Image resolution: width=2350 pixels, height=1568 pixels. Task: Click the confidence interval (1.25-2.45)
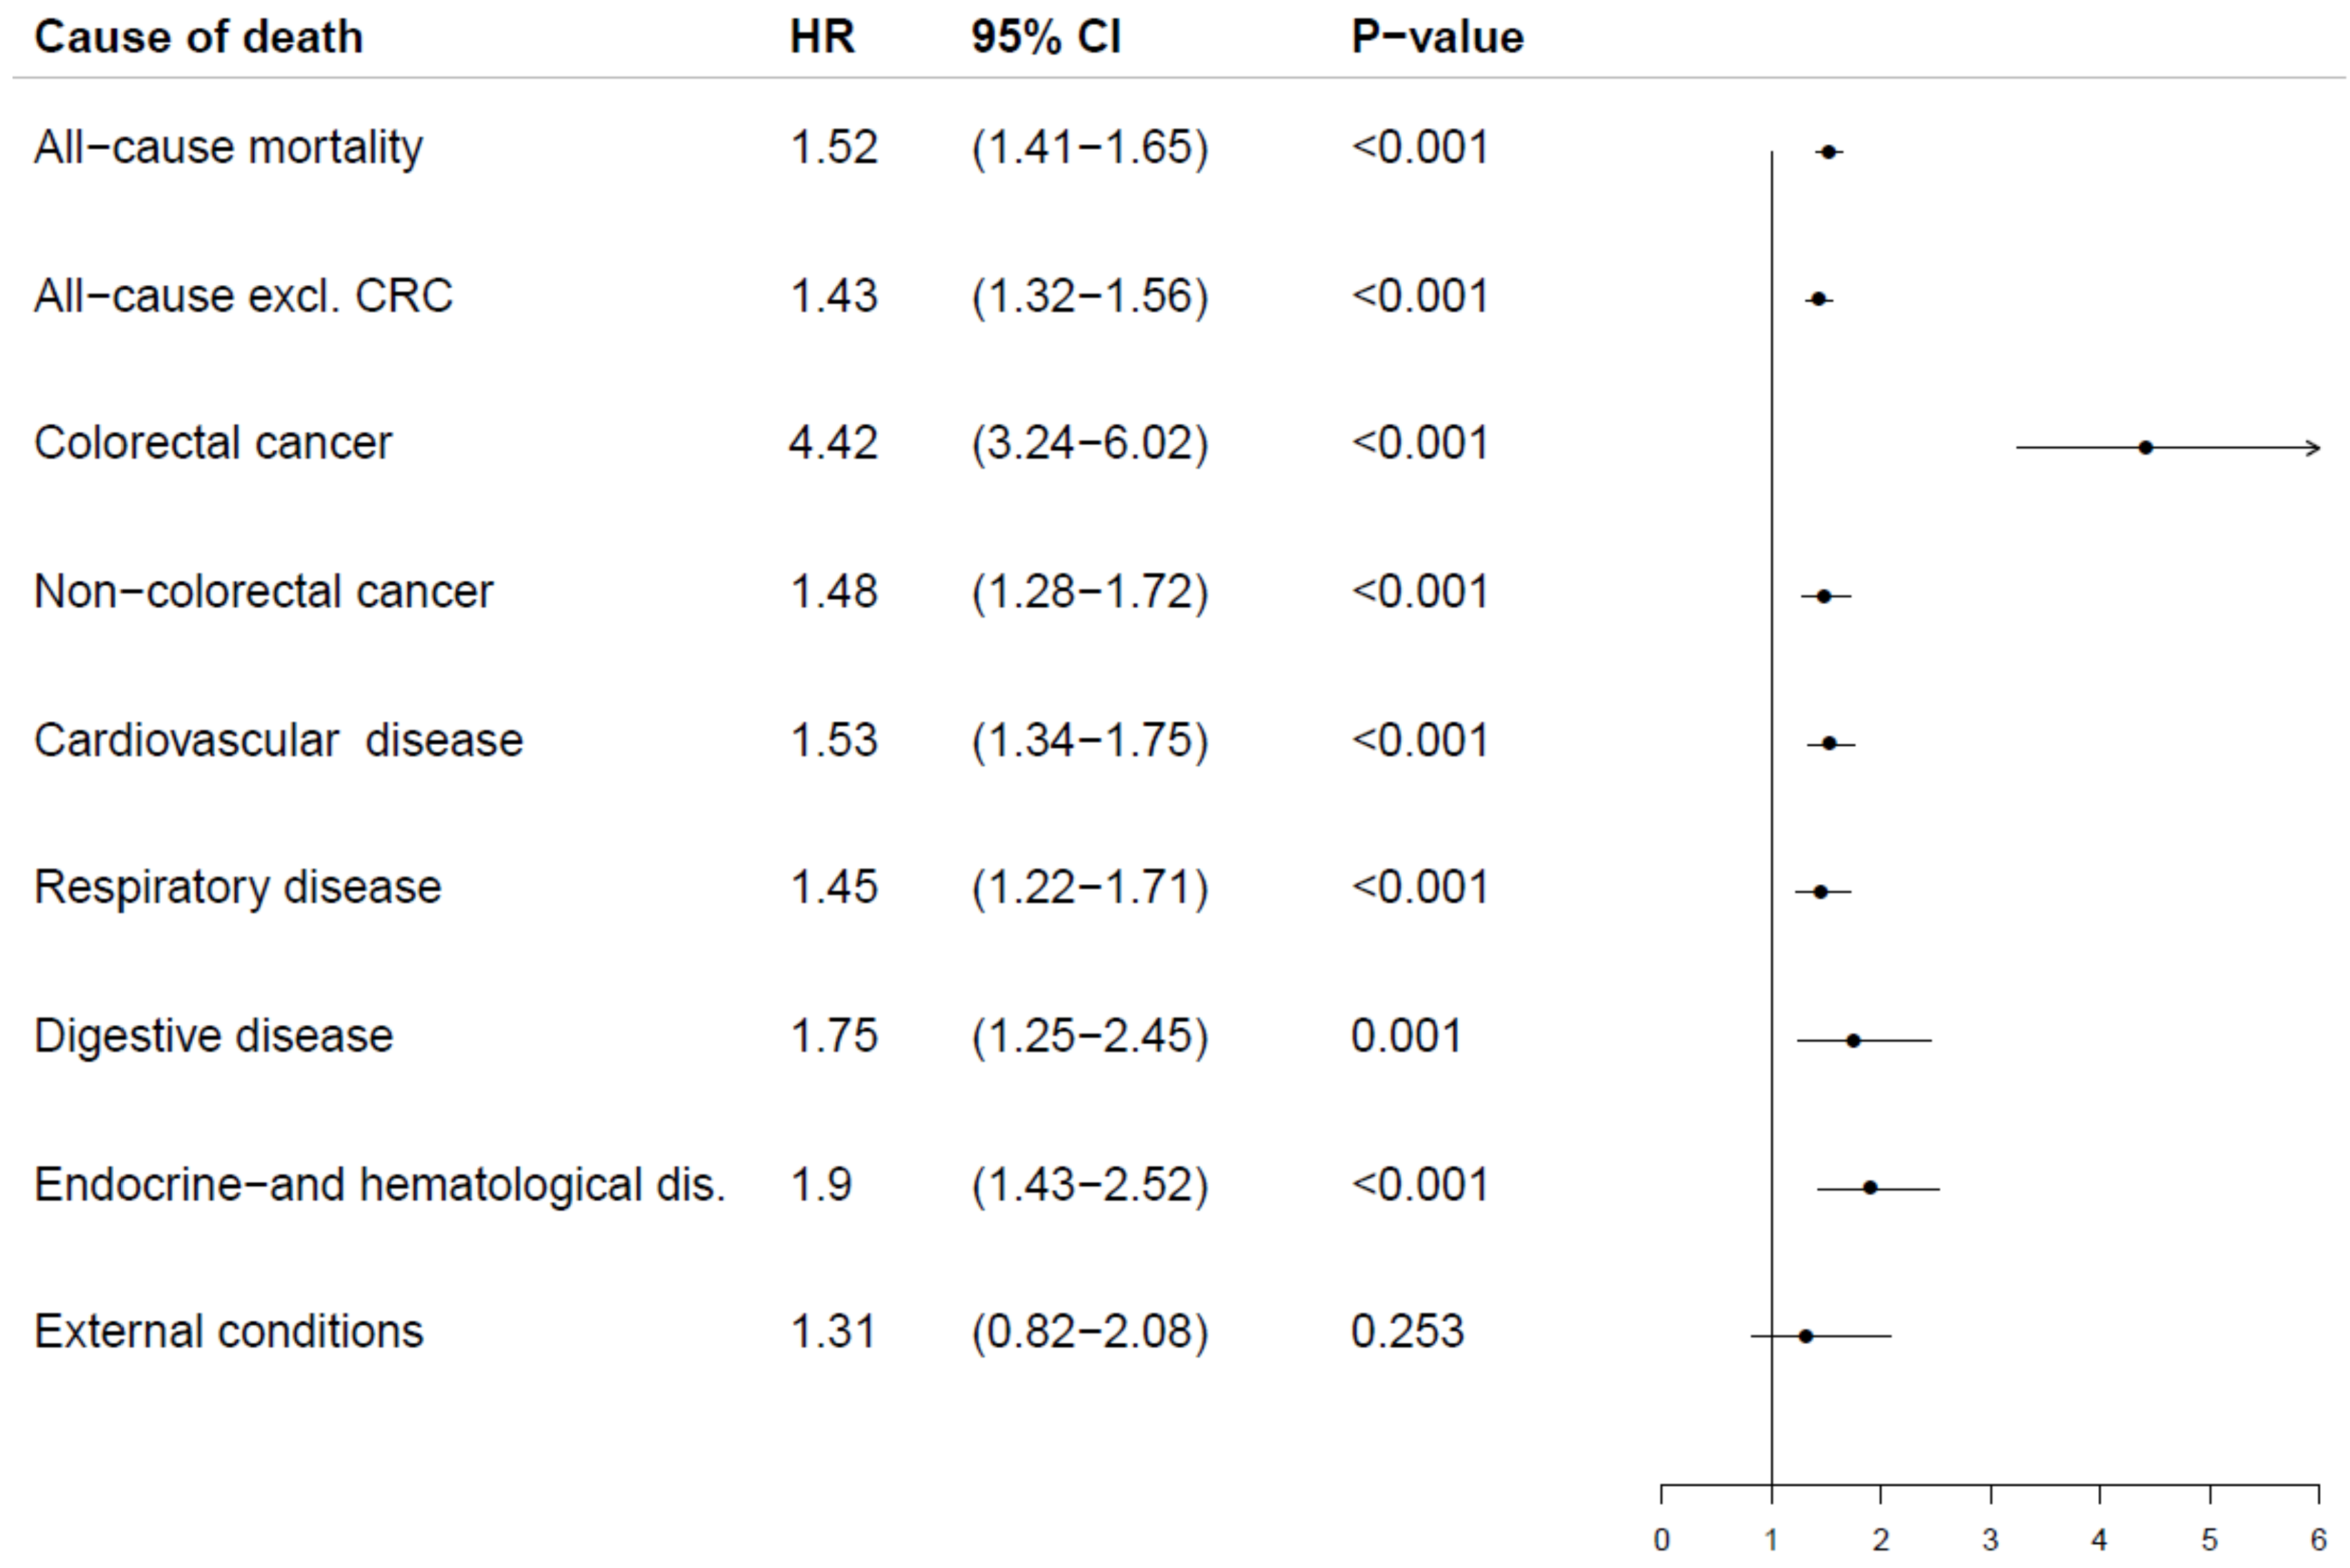click(x=1089, y=1036)
